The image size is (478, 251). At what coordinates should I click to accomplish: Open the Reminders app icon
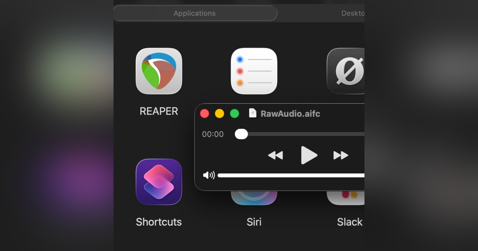pyautogui.click(x=254, y=71)
